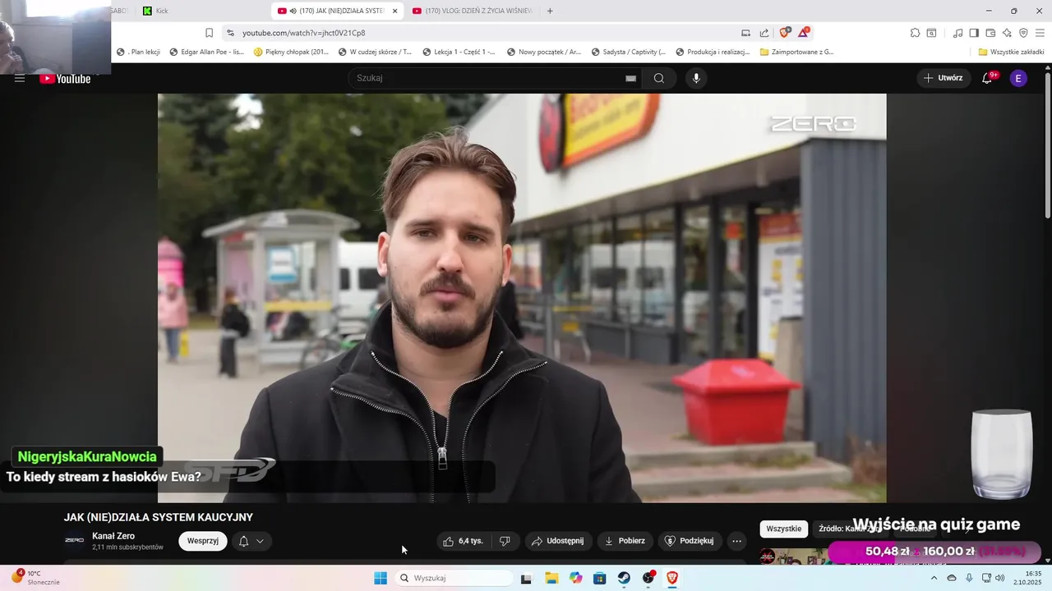The width and height of the screenshot is (1052, 591).
Task: Expand the notification bell dropdown beside Wesprzyj
Action: (x=251, y=541)
